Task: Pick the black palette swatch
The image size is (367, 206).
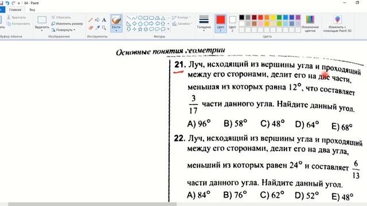Action: [x=242, y=17]
